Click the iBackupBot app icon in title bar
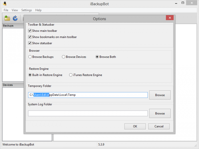The image size is (199, 149). click(x=5, y=3)
